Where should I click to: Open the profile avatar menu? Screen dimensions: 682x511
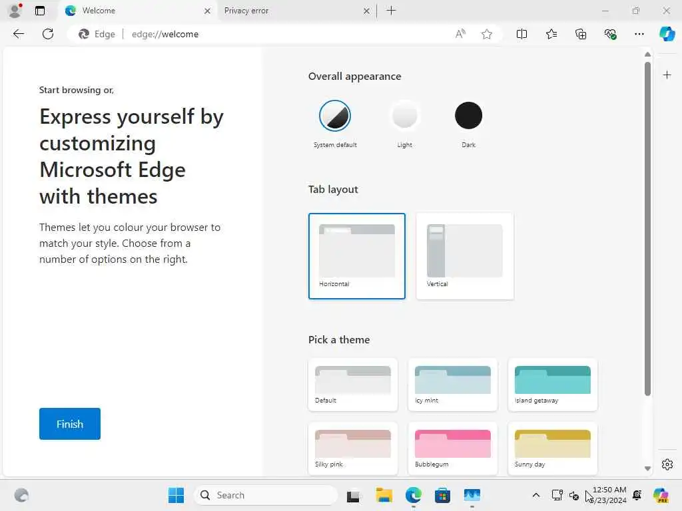15,11
